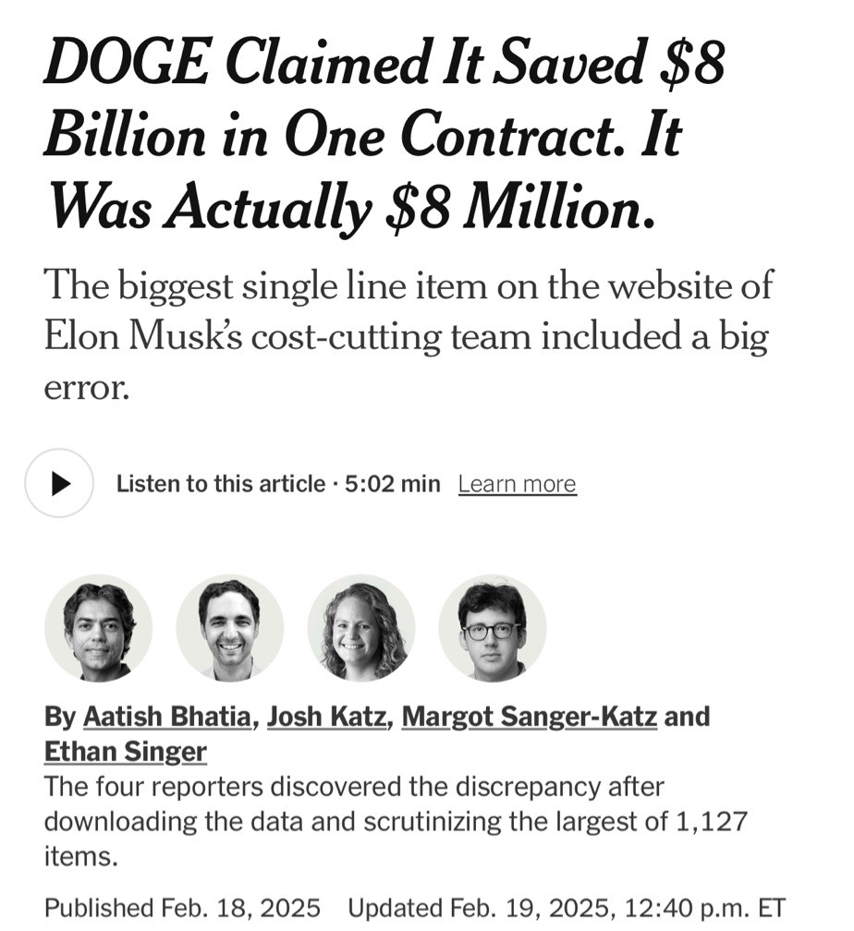Click the 5:02 min audio duration

[392, 484]
